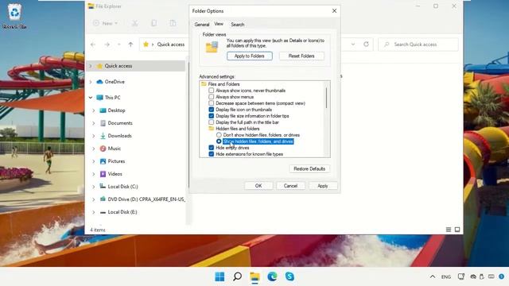This screenshot has height=286, width=509.
Task: Expand the Downloads tree node
Action: click(x=94, y=136)
